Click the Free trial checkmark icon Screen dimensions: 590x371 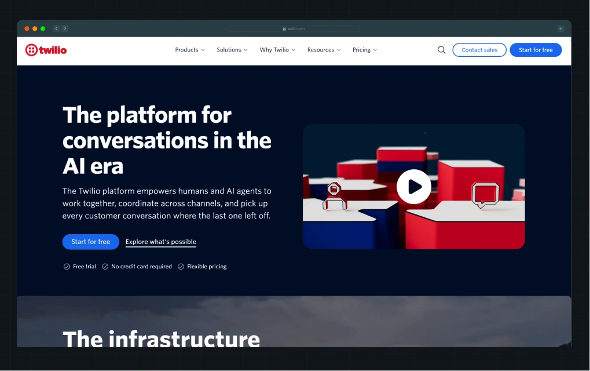(67, 266)
